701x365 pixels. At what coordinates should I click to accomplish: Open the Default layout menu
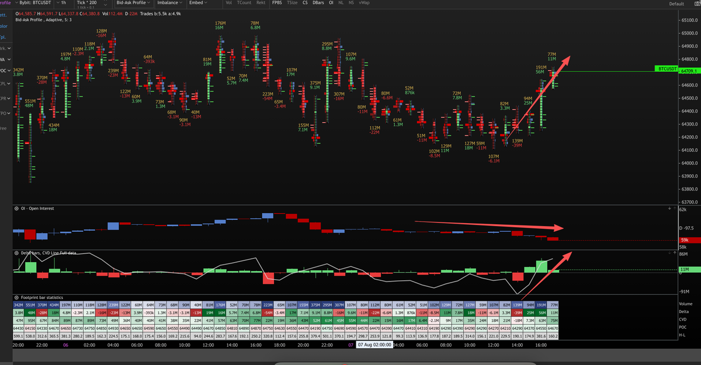(x=676, y=4)
